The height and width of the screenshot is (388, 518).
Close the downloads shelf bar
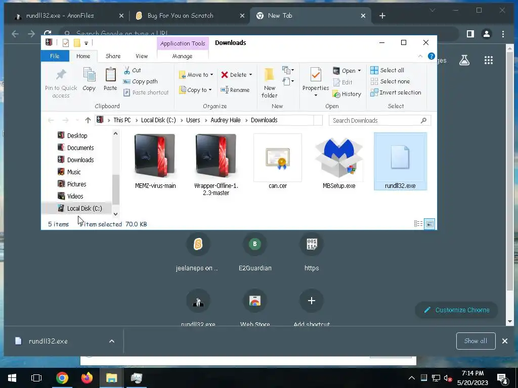click(x=504, y=341)
